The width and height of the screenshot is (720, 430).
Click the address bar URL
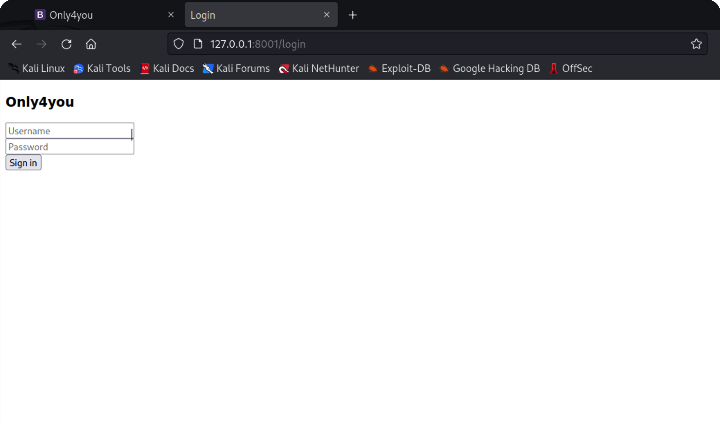258,44
